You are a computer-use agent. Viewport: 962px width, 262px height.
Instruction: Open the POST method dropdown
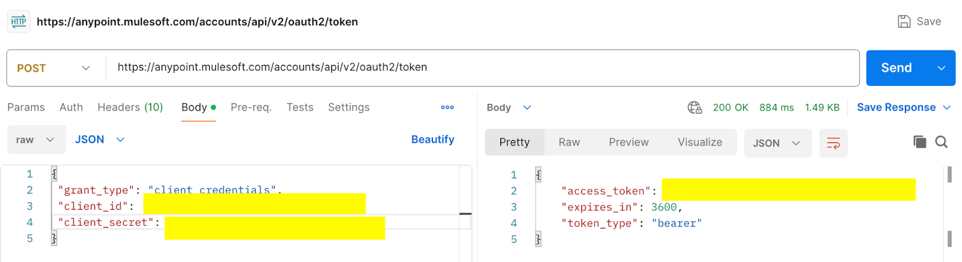[54, 68]
